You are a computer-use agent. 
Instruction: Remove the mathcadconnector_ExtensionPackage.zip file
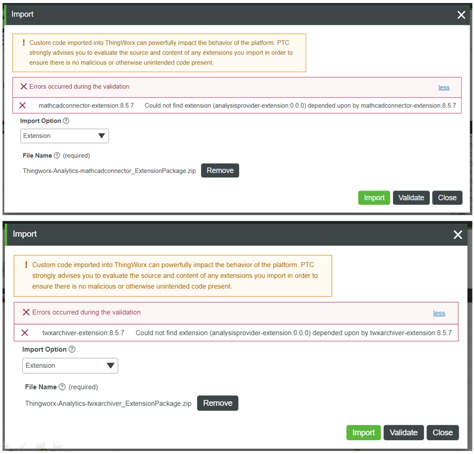point(220,171)
